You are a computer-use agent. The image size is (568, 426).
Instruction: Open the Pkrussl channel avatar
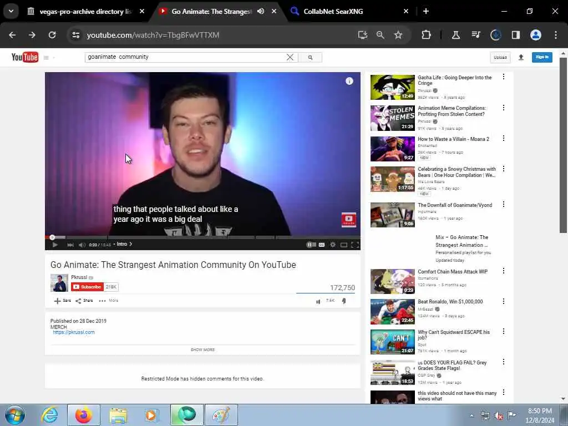(x=59, y=283)
